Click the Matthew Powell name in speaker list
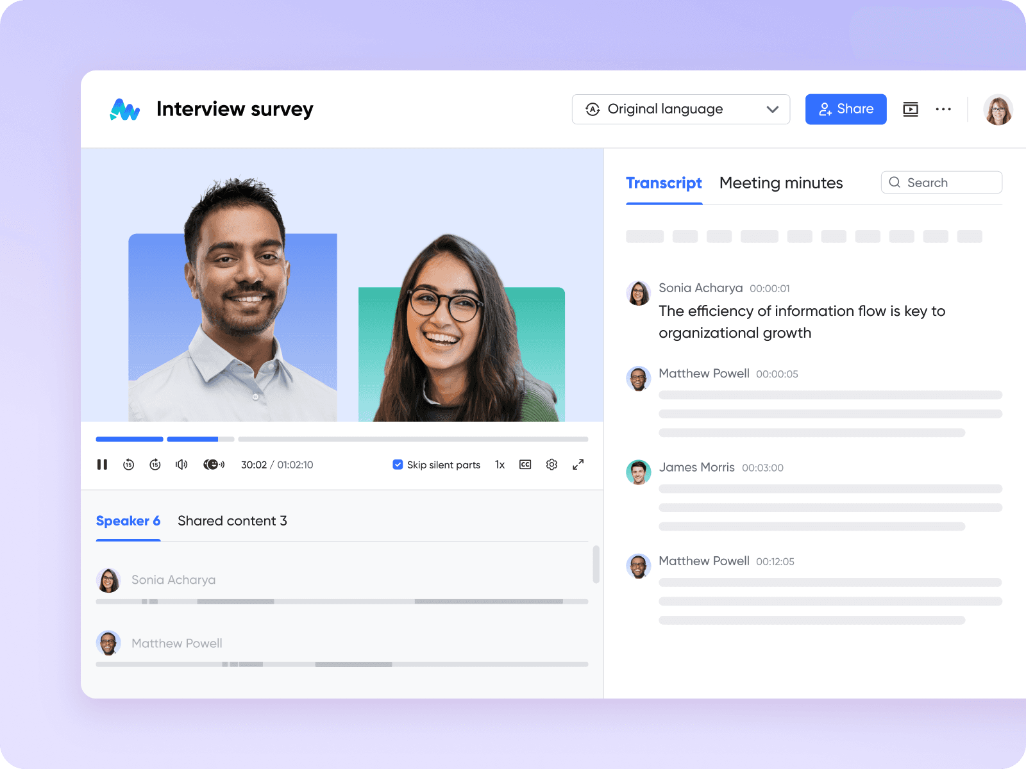Image resolution: width=1026 pixels, height=769 pixels. [177, 643]
